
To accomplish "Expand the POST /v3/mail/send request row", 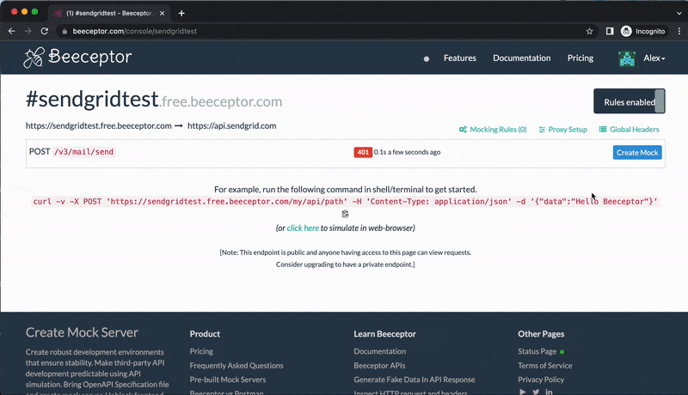I will point(346,153).
